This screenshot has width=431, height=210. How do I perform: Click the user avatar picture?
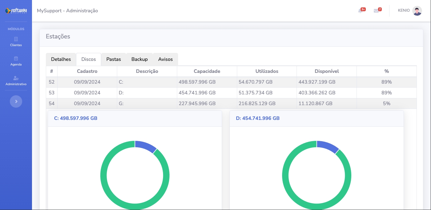tap(417, 11)
